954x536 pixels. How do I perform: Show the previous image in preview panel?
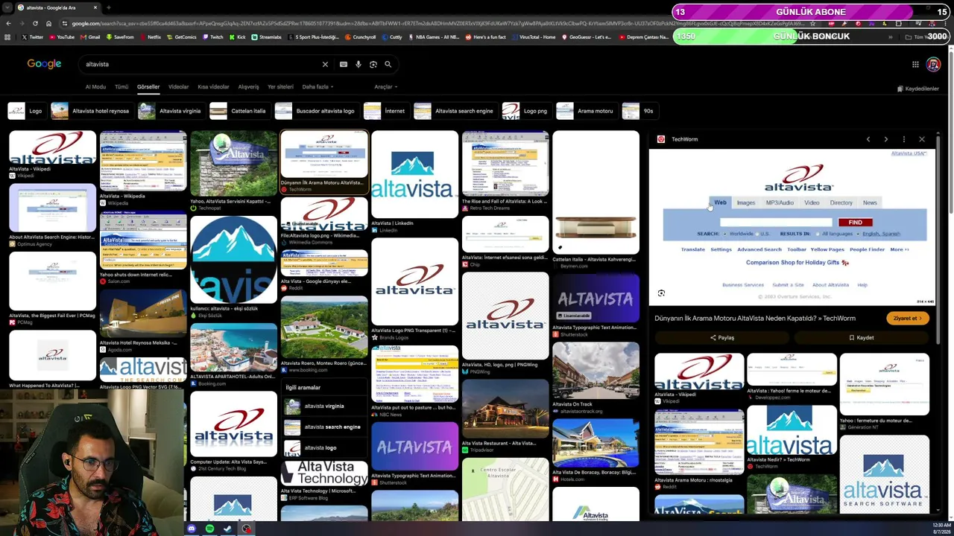tap(868, 139)
